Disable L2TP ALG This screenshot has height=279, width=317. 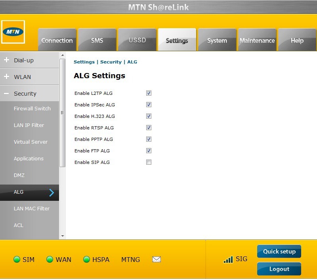[149, 93]
